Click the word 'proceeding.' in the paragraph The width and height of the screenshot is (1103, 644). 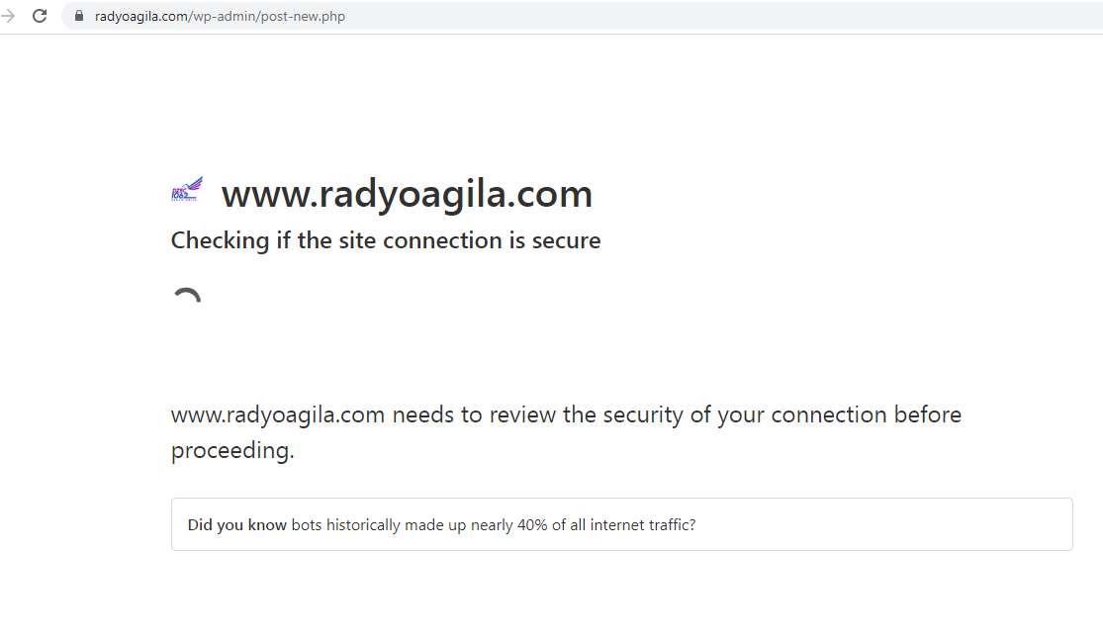[x=232, y=450]
